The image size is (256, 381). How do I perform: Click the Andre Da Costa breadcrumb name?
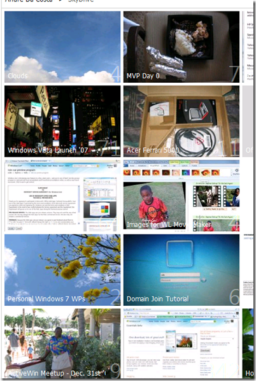(29, 1)
